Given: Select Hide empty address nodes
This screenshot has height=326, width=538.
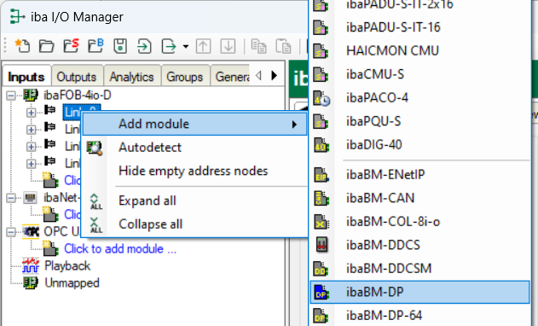Looking at the screenshot, I should point(194,171).
